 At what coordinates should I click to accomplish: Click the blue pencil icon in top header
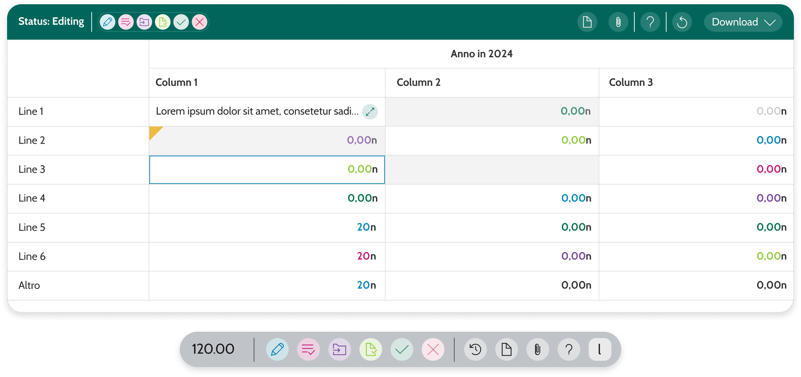tap(108, 22)
